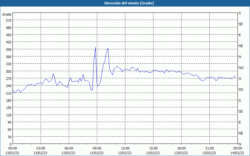Pick the 18:00 time label
The height and width of the screenshot is (156, 250).
point(181,149)
